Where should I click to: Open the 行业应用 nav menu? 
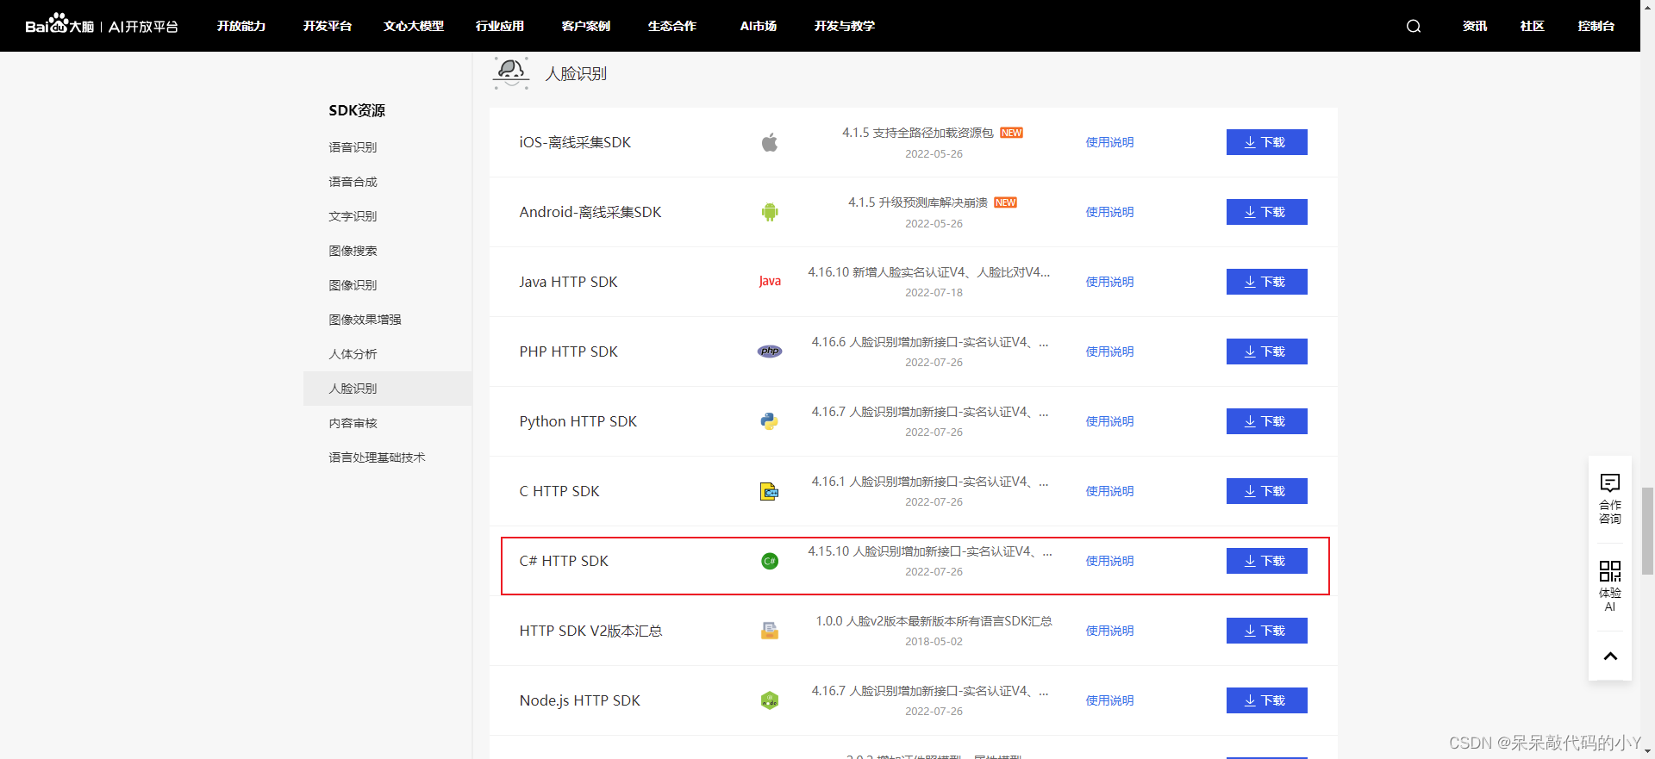point(500,26)
